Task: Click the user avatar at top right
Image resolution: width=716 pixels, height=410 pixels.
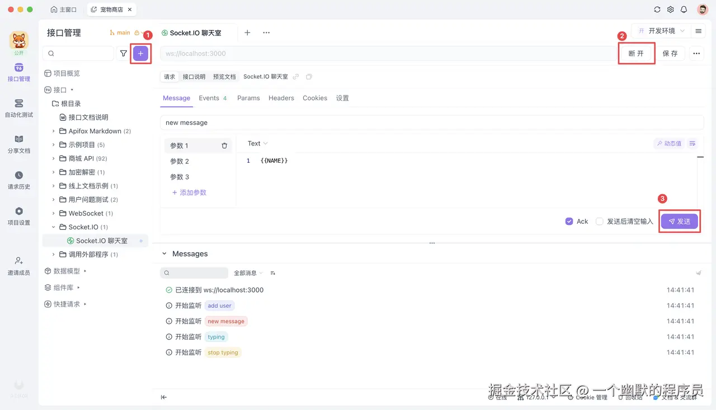Action: [703, 10]
